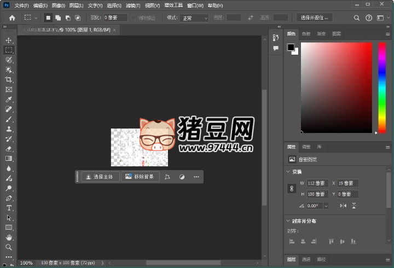Open the Edit (编辑) menu
This screenshot has height=268, width=394.
coord(40,5)
